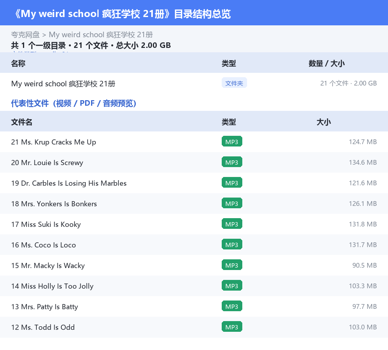Viewport: 388px width, 350px height.
Task: Click the 文件名 column header
Action: [x=21, y=122]
